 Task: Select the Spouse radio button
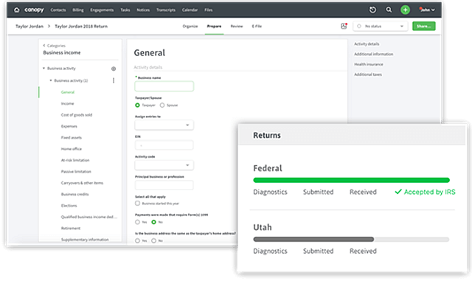point(162,105)
